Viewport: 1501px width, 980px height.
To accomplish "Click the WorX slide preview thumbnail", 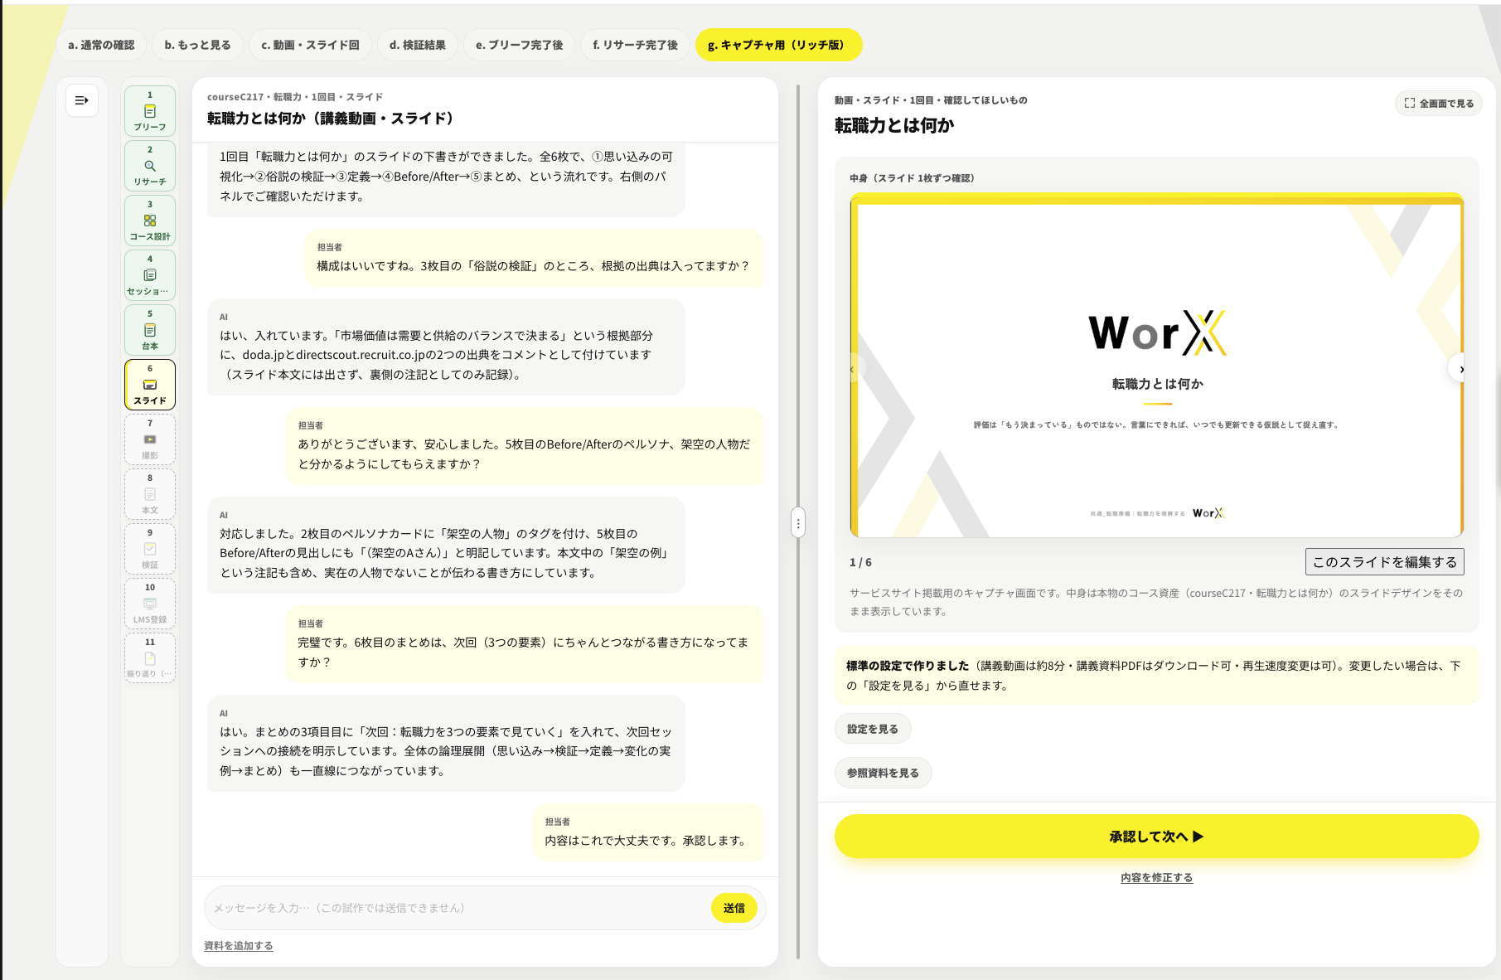I will click(x=1156, y=366).
